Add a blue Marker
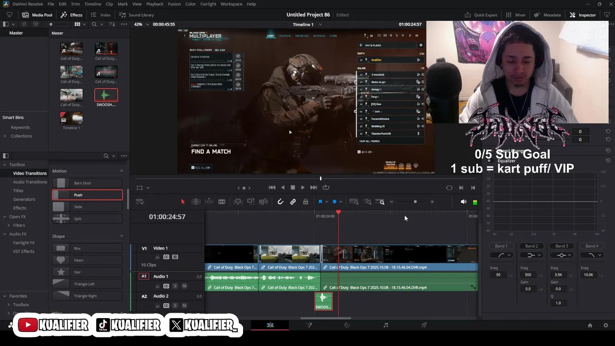The width and height of the screenshot is (615, 346). tap(334, 202)
